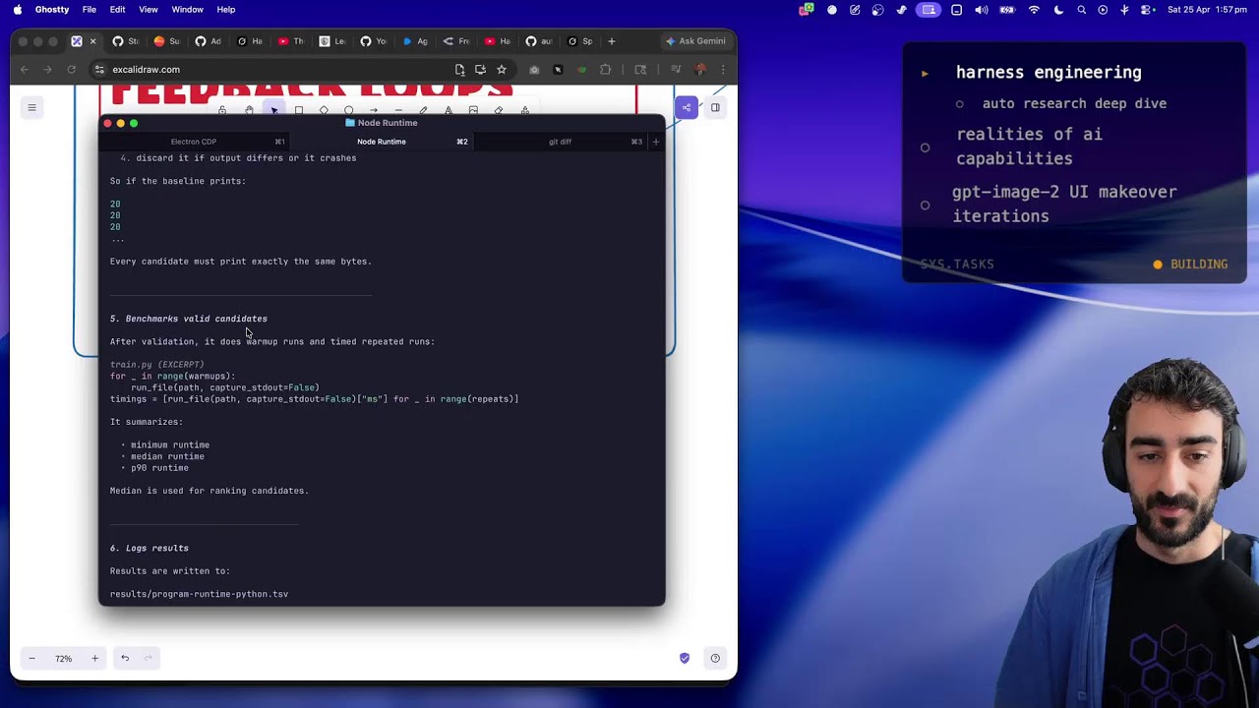Open the Chrome profile avatar
This screenshot has height=708, width=1259.
point(700,70)
